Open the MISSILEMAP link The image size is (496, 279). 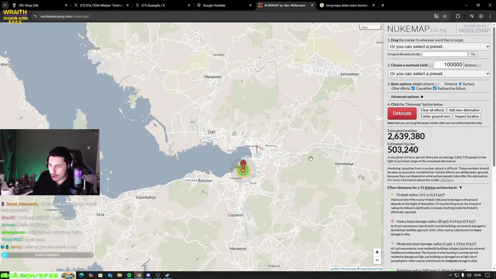(474, 31)
